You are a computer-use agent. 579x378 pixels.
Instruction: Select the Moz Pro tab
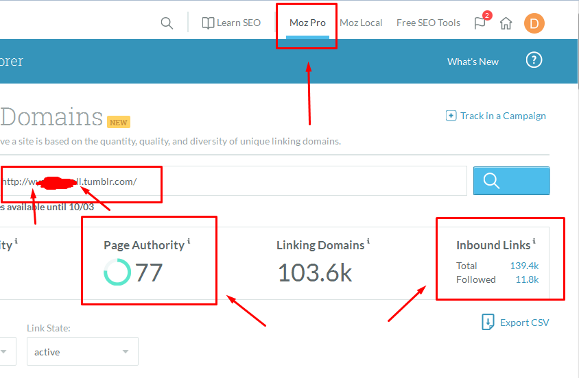coord(307,23)
